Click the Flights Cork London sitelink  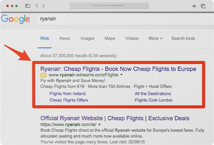(153, 100)
